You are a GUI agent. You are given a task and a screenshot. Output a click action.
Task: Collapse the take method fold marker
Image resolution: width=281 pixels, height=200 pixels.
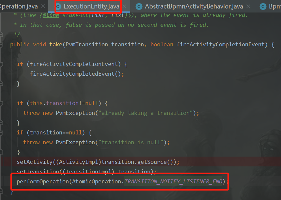point(1,44)
